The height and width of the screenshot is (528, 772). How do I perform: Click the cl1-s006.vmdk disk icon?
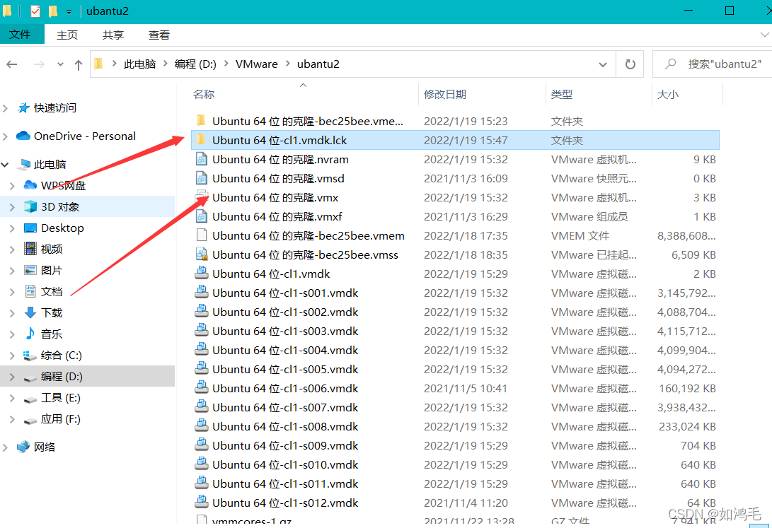(x=201, y=387)
